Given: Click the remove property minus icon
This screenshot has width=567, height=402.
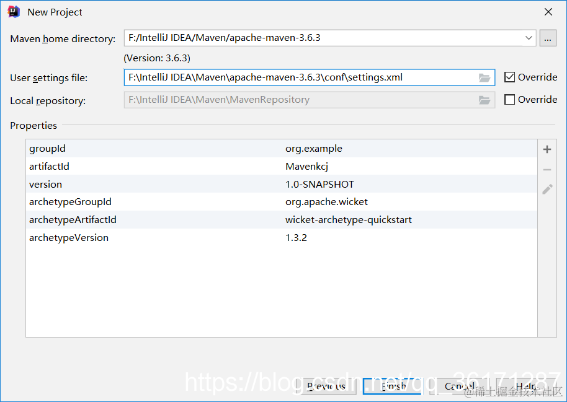Looking at the screenshot, I should coord(547,170).
